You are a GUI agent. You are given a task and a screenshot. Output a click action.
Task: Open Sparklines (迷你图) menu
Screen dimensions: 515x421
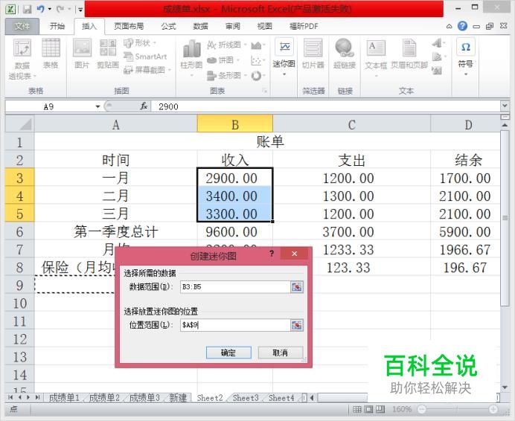click(x=284, y=57)
